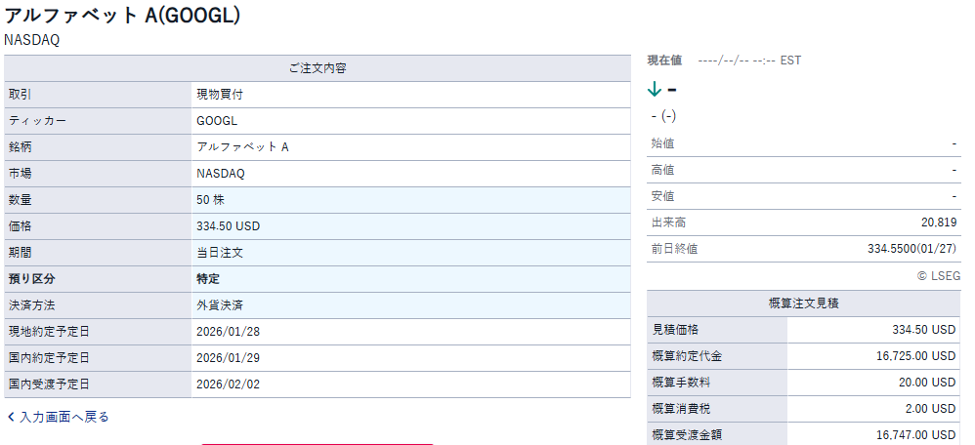The image size is (975, 445).
Task: Click the 概算手数料 20.00 USD value
Action: pyautogui.click(x=925, y=383)
